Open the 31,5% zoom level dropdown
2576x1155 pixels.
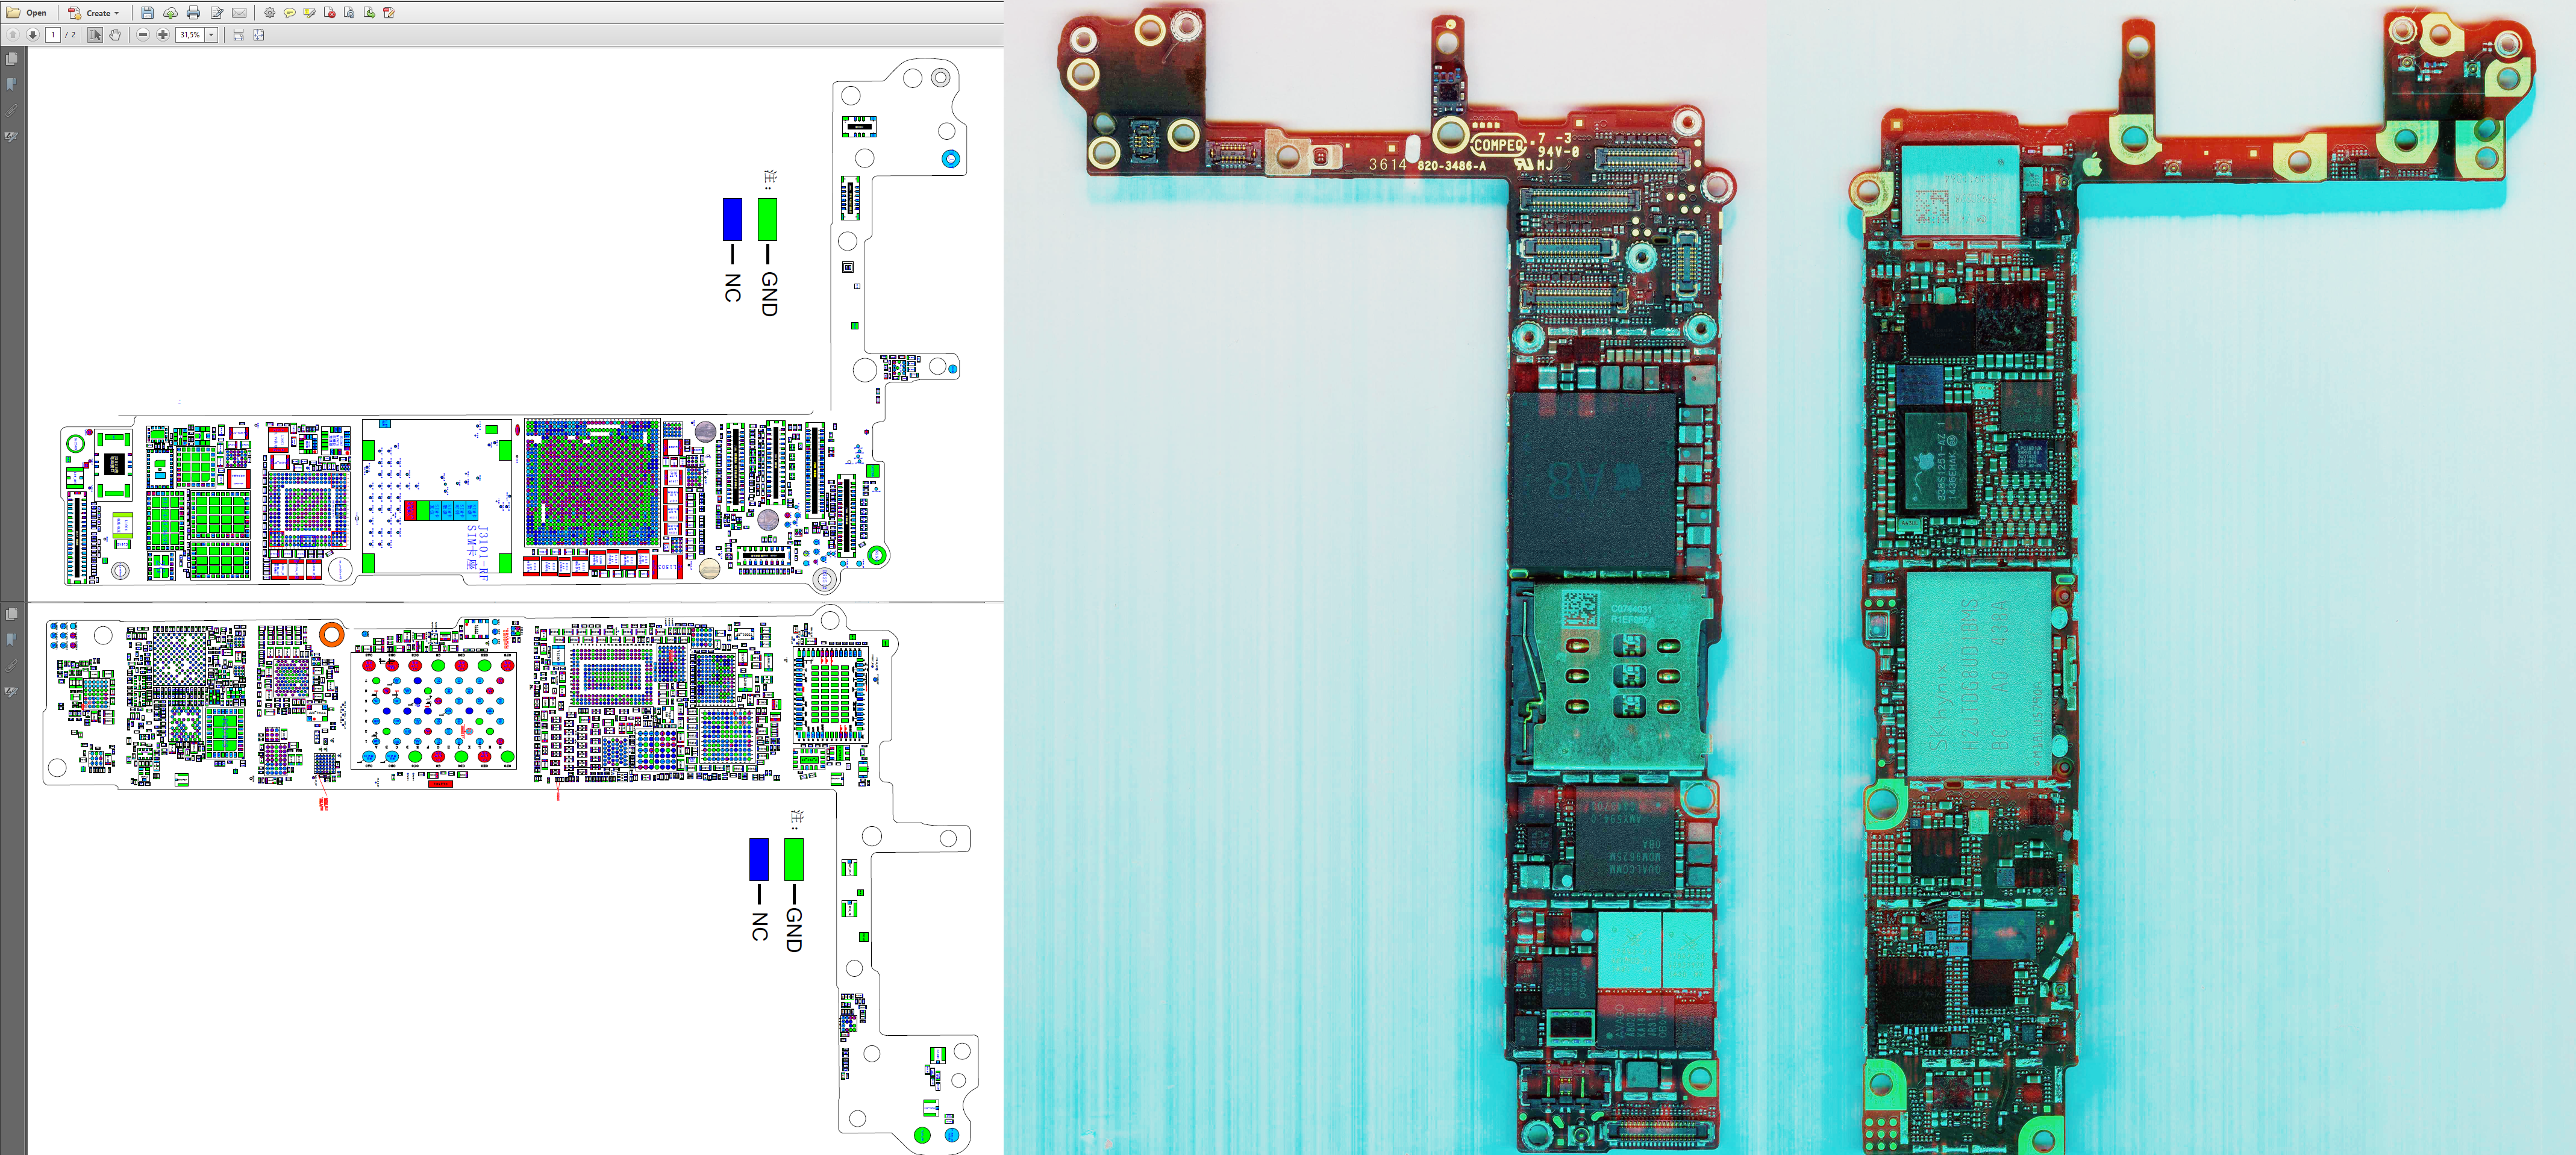(x=211, y=35)
